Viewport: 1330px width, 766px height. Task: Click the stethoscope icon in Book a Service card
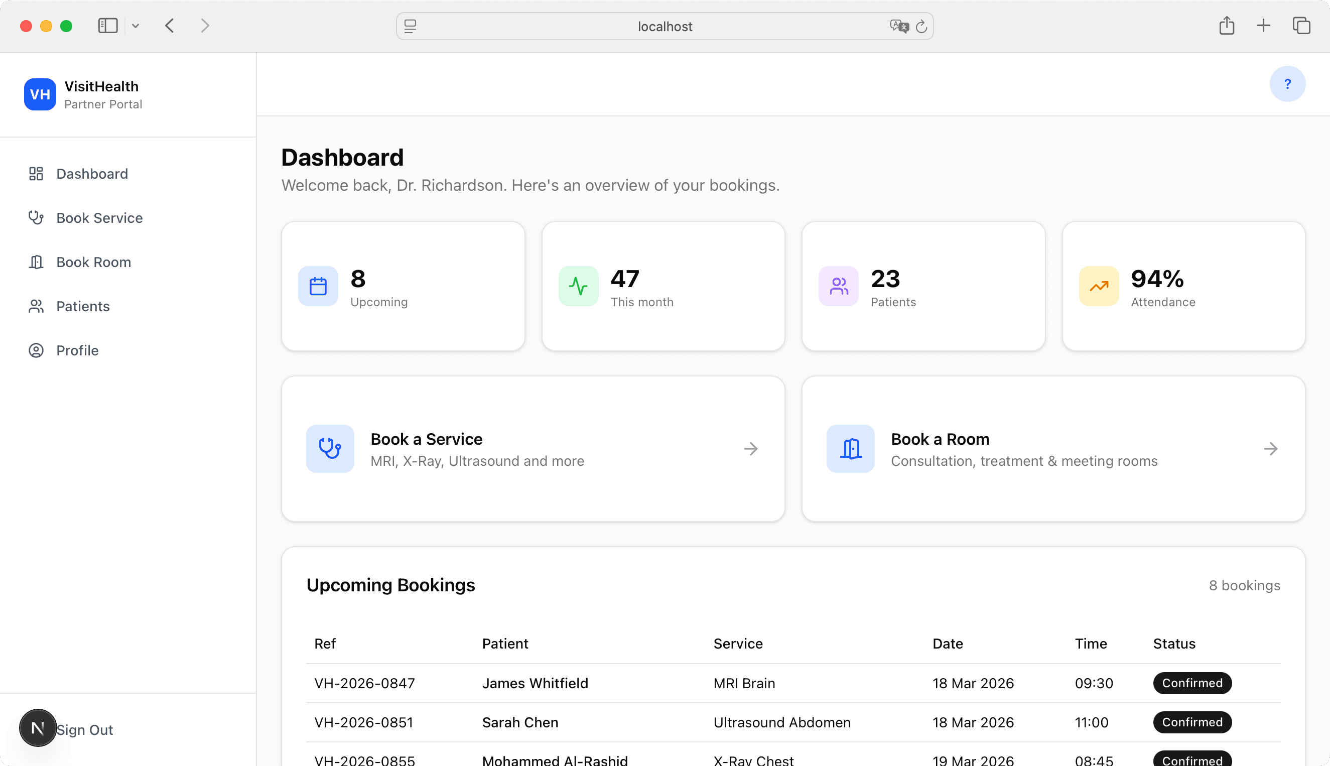(x=330, y=449)
